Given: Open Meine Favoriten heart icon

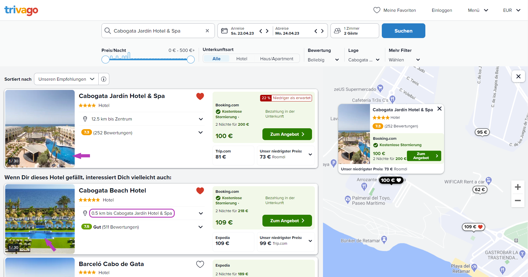Looking at the screenshot, I should coord(377,10).
